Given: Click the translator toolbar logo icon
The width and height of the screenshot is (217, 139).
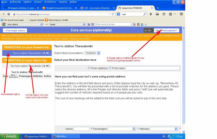Looking at the screenshot, I should click(3, 24).
